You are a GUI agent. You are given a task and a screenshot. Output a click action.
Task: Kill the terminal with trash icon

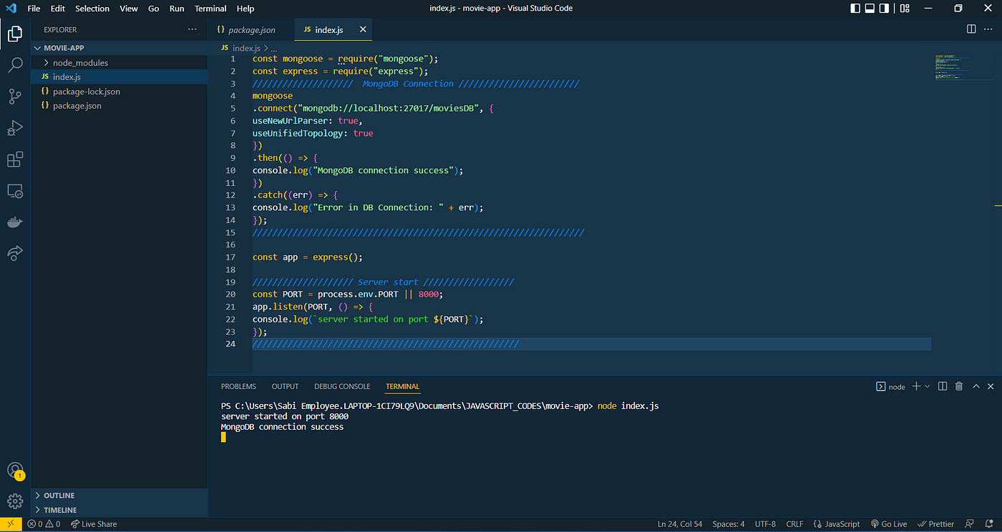point(959,386)
